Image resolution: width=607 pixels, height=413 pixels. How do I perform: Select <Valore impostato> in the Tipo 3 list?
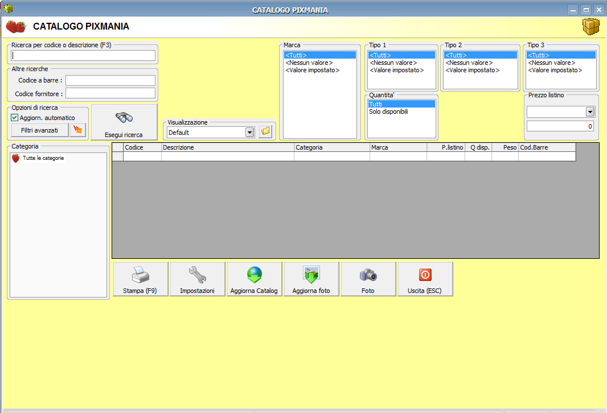pyautogui.click(x=561, y=70)
